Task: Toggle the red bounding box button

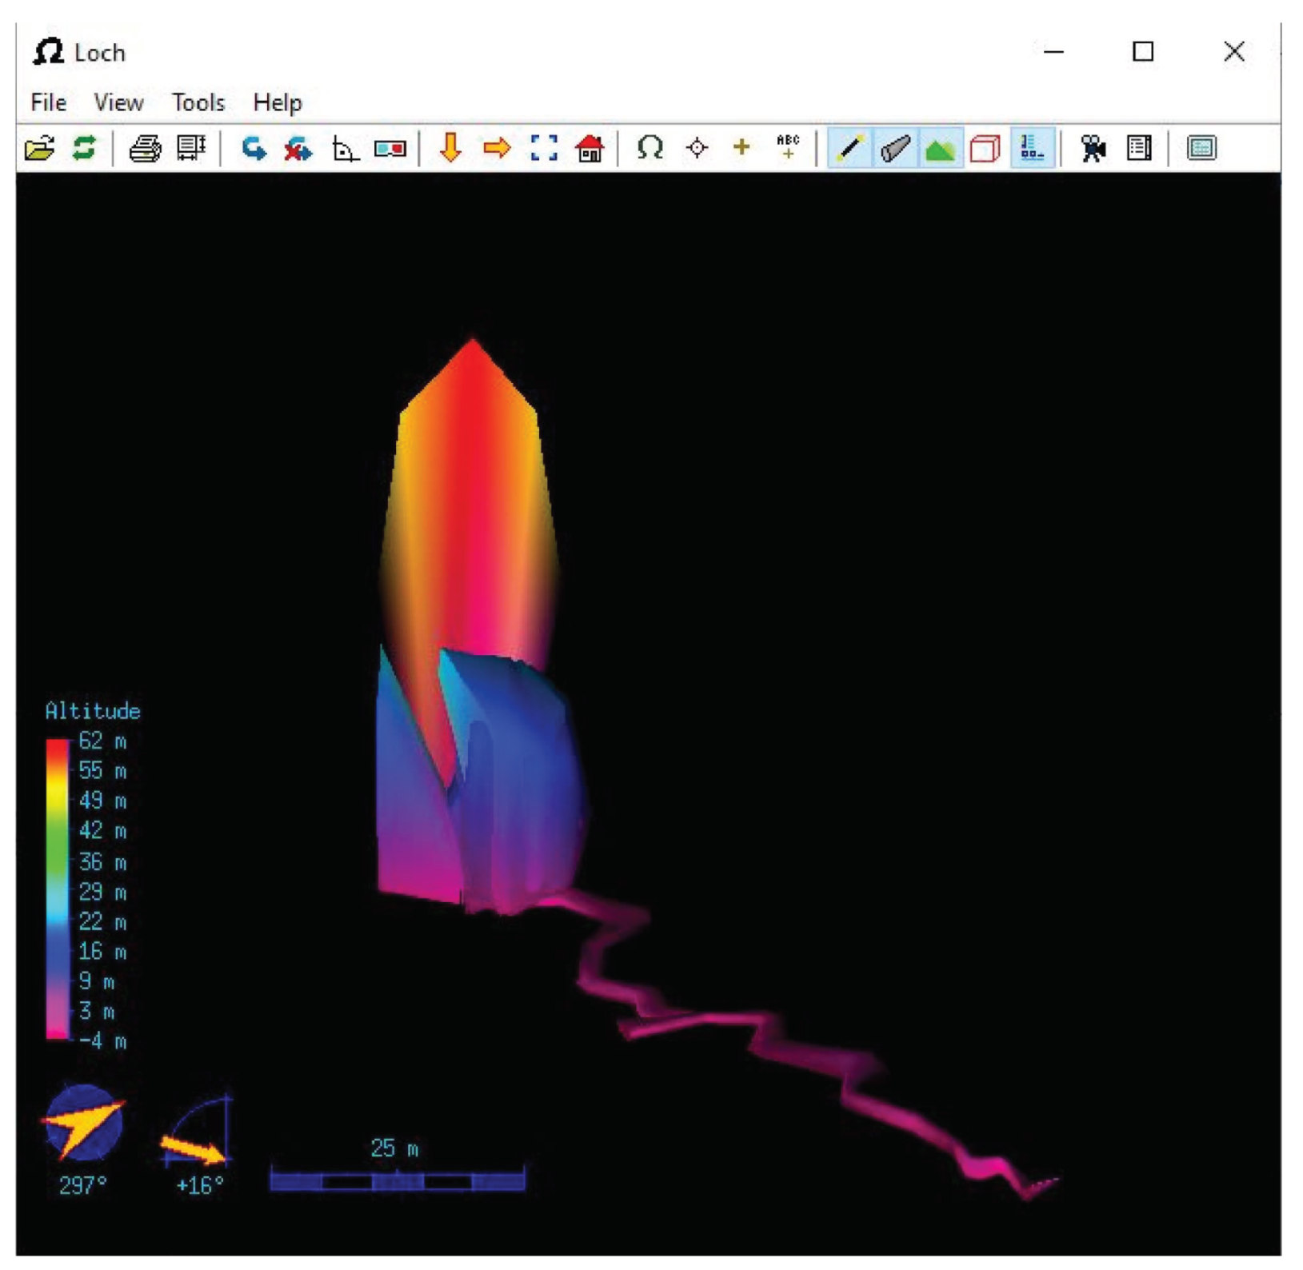Action: (985, 149)
